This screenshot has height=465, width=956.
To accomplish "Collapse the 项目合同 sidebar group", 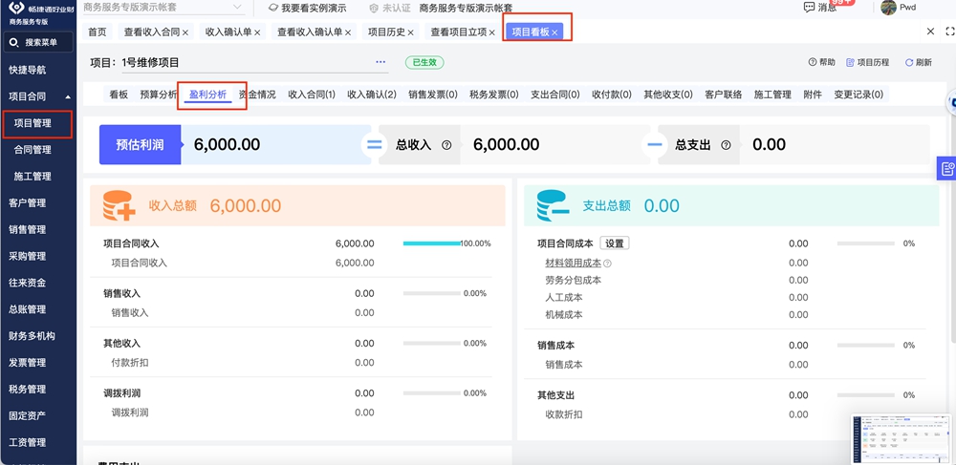I will (67, 96).
